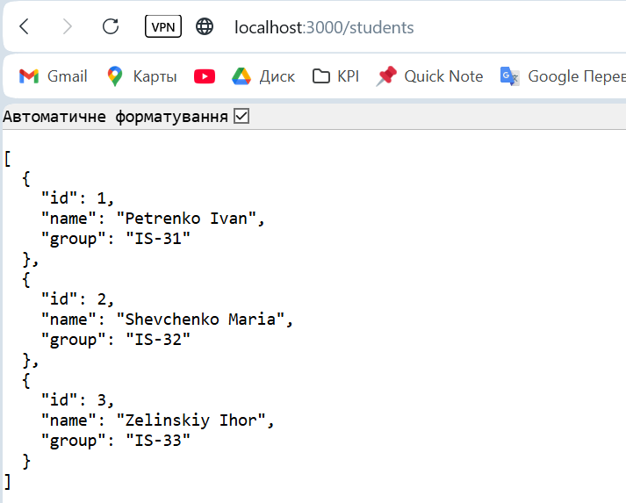626x503 pixels.
Task: Click the "id": 1 line
Action: click(x=78, y=198)
